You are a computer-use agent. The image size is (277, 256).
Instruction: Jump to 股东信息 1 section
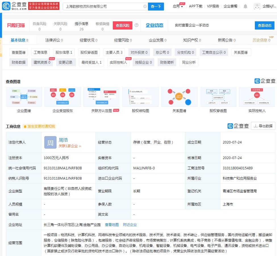64,52
